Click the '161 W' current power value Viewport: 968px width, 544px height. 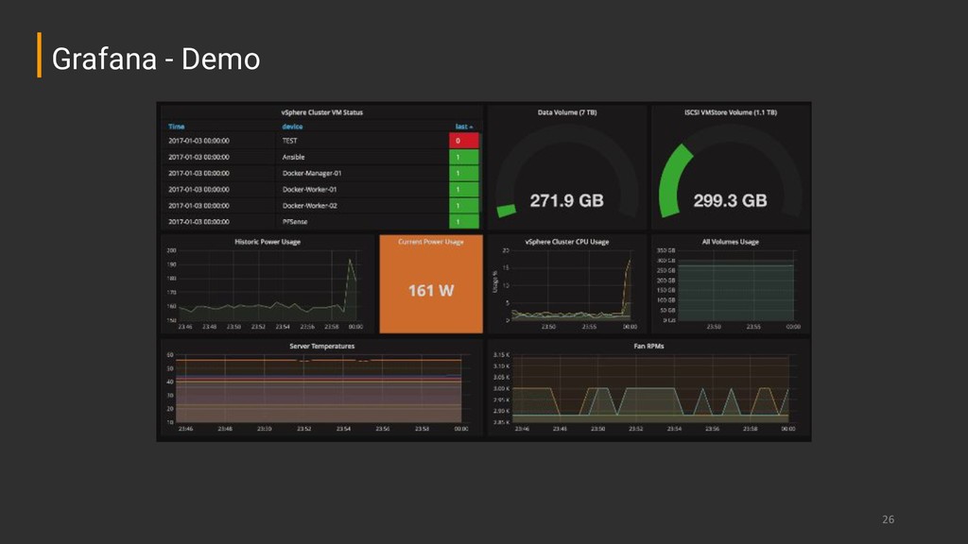(431, 291)
